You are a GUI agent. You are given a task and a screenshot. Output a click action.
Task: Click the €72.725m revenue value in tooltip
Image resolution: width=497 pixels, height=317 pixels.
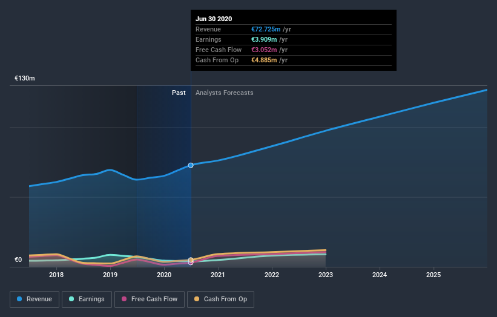(x=266, y=29)
